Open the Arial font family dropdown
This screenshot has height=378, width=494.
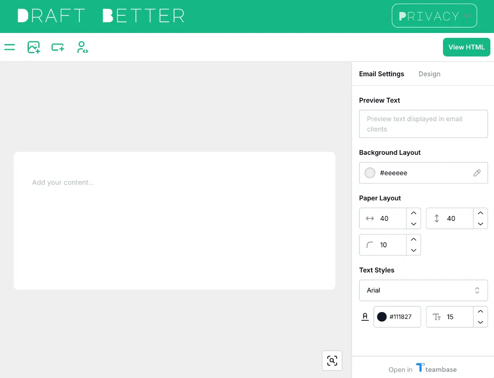click(x=423, y=290)
